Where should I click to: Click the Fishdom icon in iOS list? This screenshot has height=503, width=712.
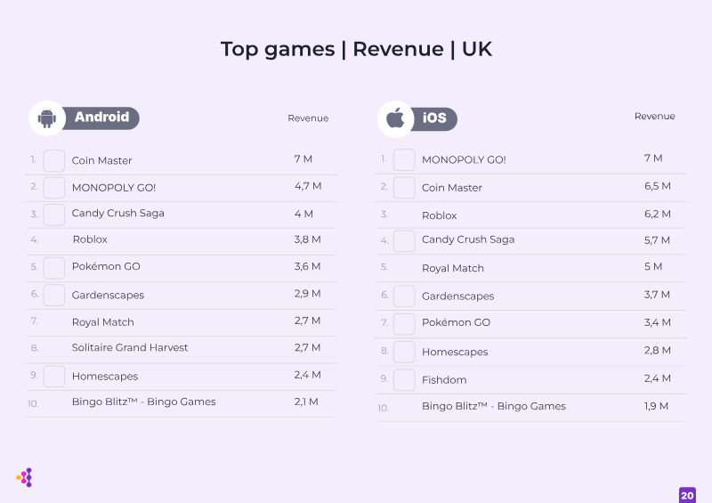[404, 380]
